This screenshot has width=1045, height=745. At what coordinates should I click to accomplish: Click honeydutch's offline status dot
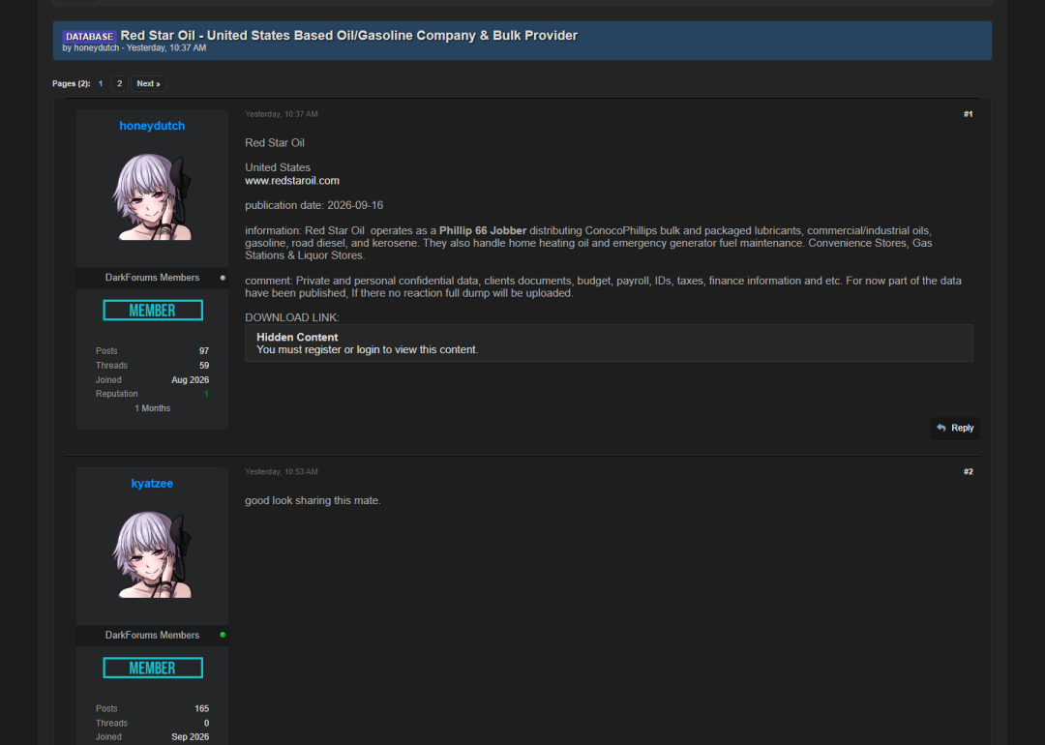[x=223, y=278]
